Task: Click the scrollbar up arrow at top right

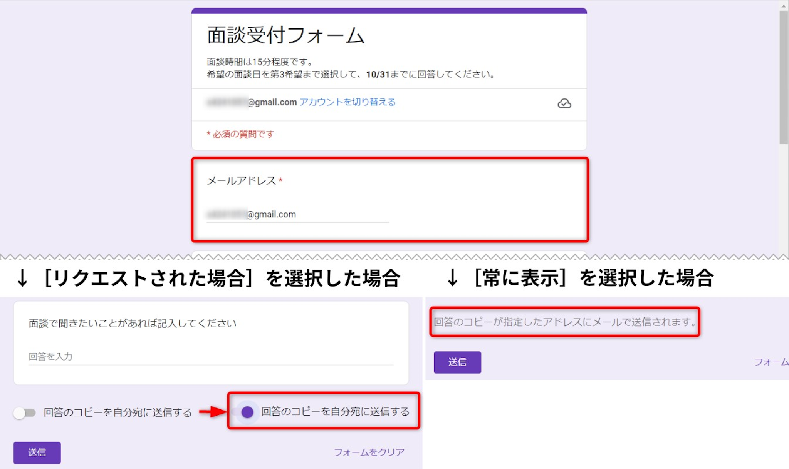Action: [784, 6]
